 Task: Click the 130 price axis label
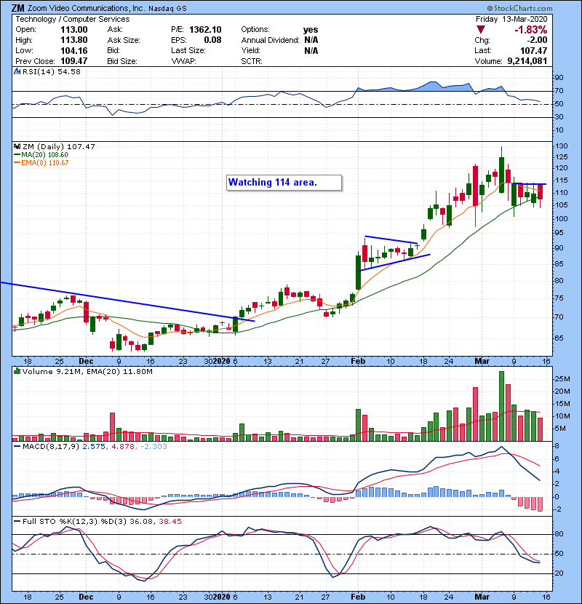click(561, 146)
